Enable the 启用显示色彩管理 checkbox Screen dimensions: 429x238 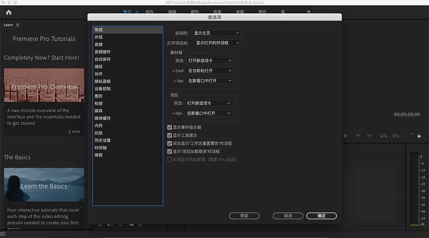pyautogui.click(x=169, y=159)
